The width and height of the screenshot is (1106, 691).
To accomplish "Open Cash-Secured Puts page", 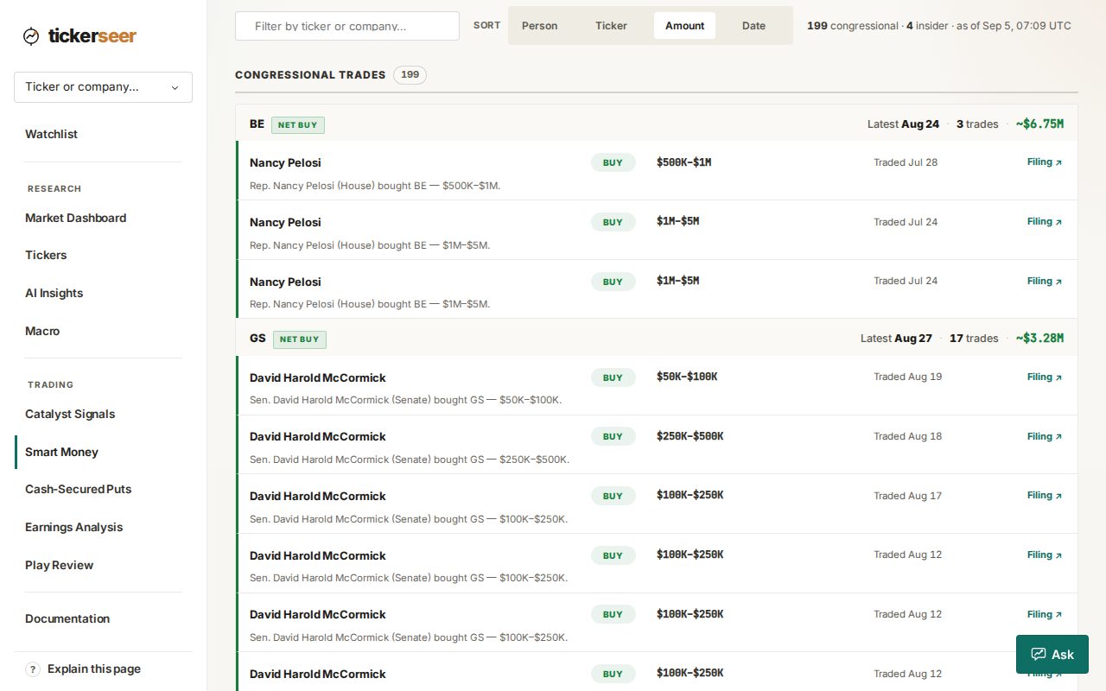I will 79,489.
